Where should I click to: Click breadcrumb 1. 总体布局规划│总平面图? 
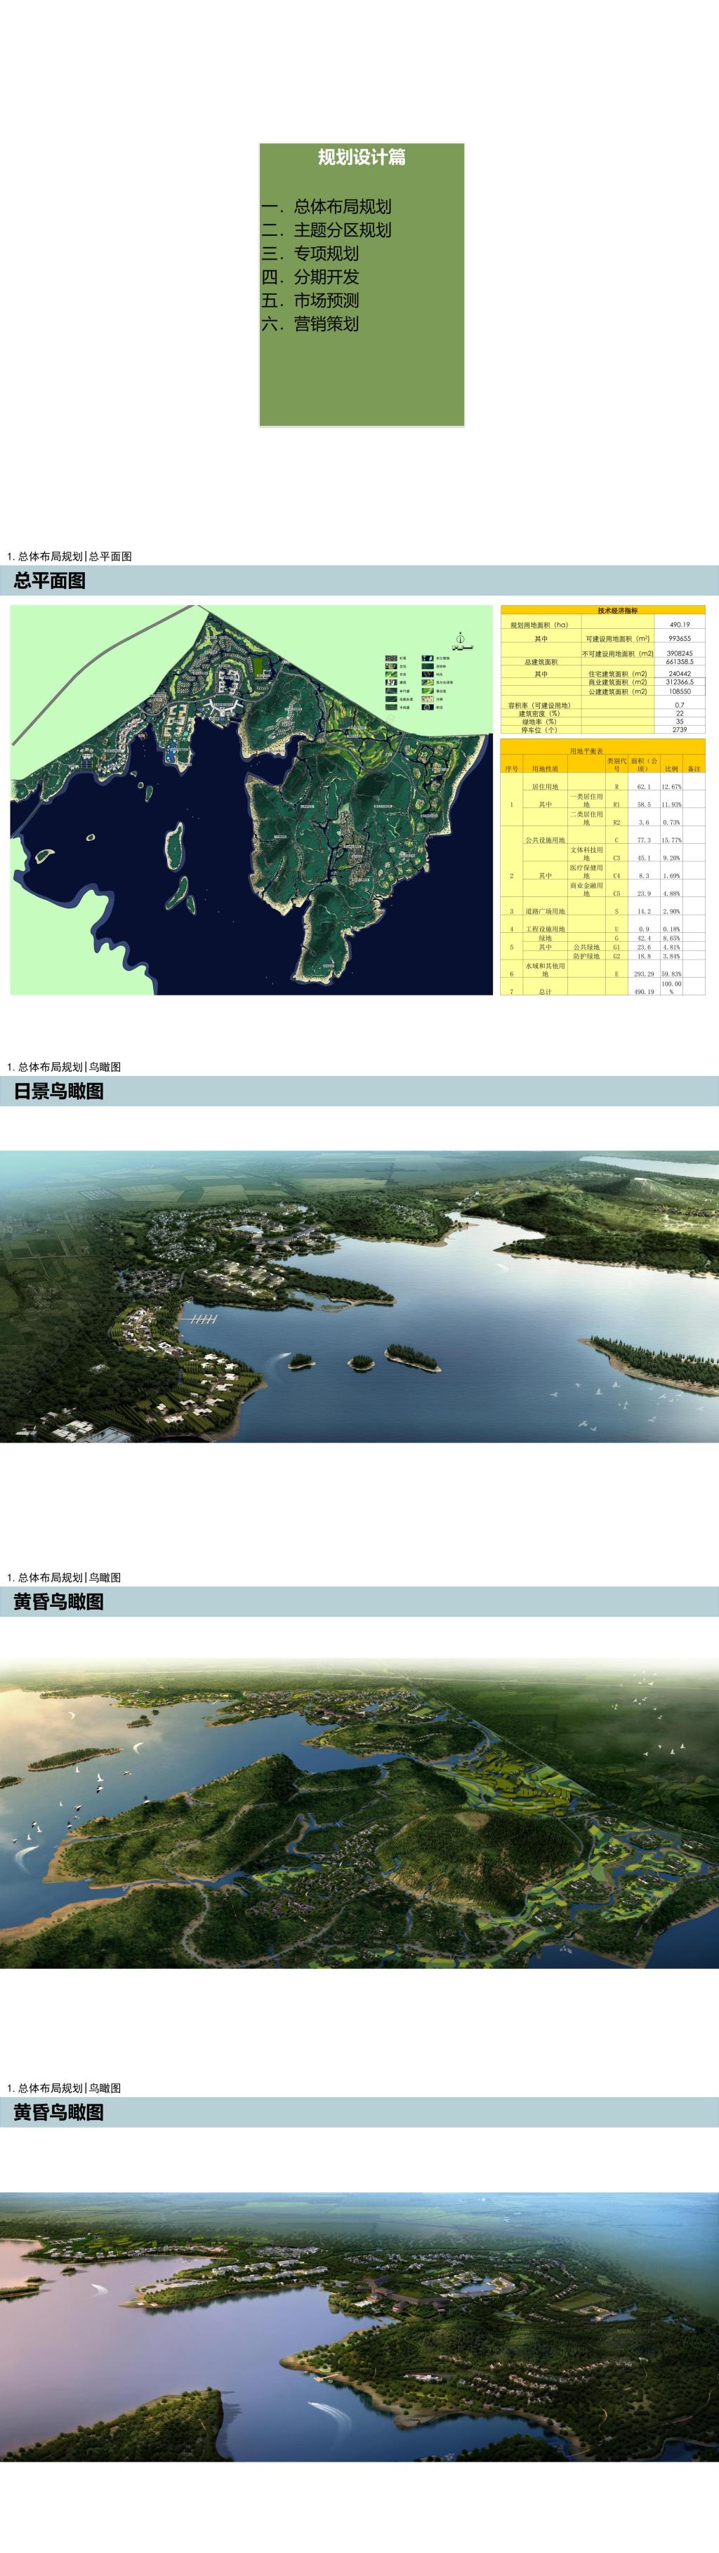(70, 556)
